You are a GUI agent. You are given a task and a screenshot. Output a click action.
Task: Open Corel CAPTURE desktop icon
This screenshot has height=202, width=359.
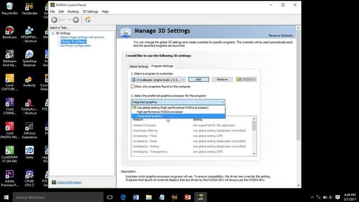[x=10, y=82]
